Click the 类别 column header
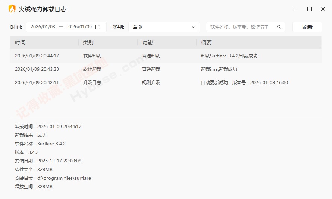Screen dimensions: 332x199 (88, 42)
